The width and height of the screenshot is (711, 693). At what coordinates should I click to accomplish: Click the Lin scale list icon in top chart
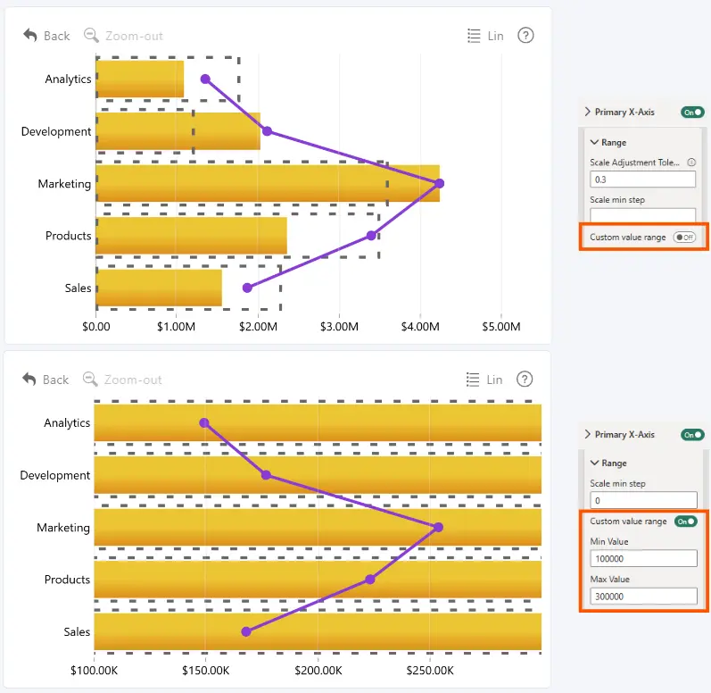pyautogui.click(x=474, y=36)
